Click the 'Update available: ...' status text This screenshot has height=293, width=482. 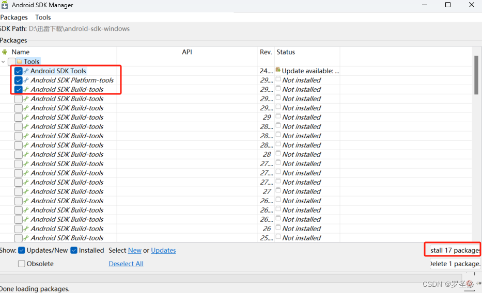[310, 71]
